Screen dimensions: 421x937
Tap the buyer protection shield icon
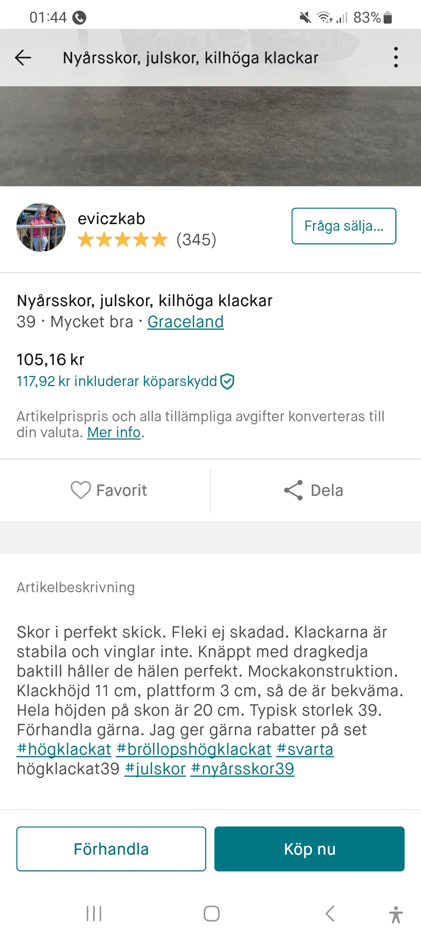227,381
